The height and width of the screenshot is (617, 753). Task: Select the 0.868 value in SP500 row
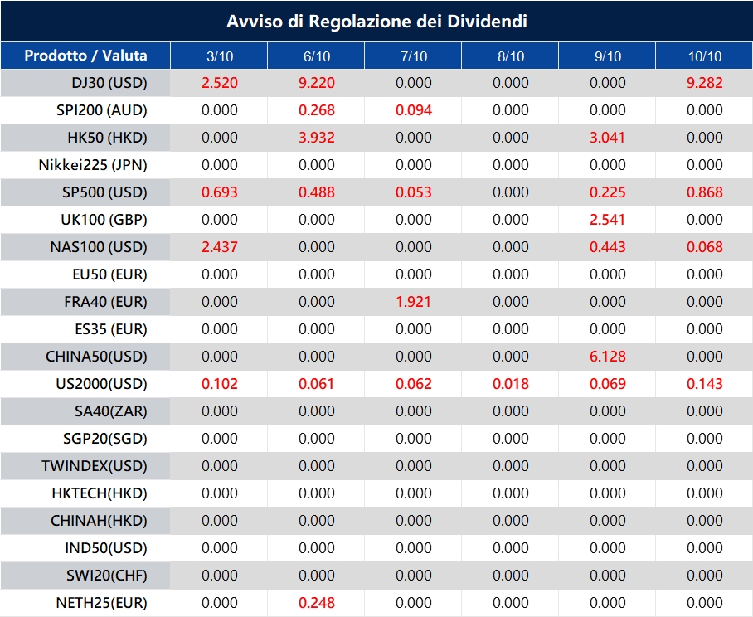click(704, 192)
